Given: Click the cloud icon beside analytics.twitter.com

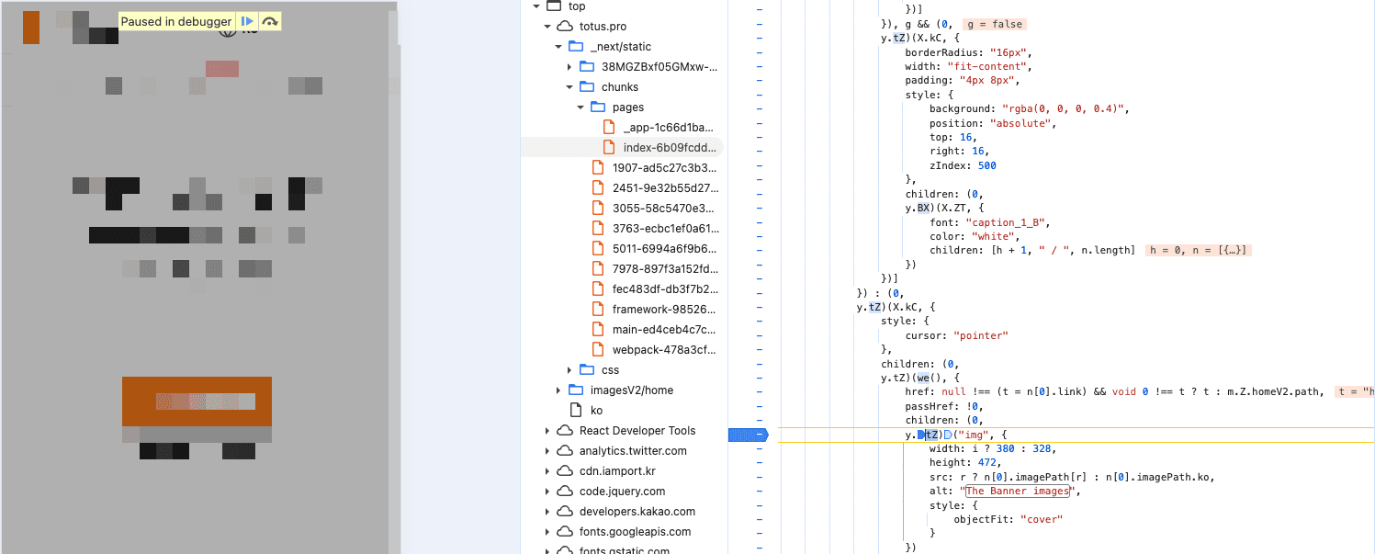Looking at the screenshot, I should tap(563, 450).
